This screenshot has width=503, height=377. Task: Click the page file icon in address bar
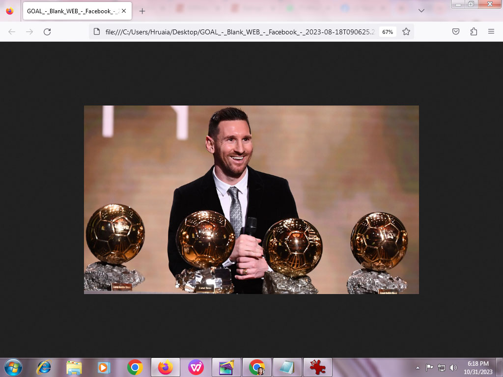[x=97, y=31]
